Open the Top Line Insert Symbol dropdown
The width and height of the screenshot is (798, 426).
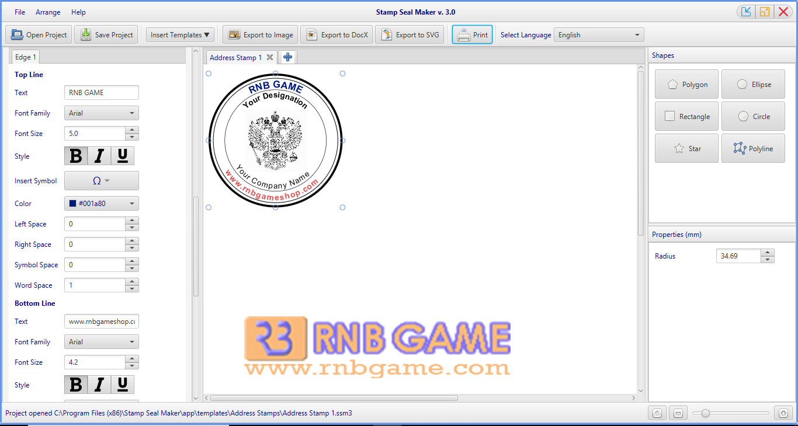coord(102,181)
